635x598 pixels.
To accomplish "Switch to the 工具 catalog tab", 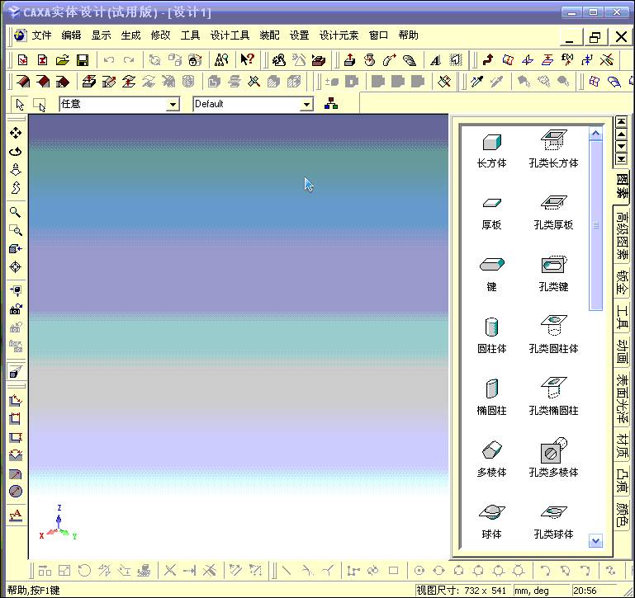I will click(x=622, y=317).
